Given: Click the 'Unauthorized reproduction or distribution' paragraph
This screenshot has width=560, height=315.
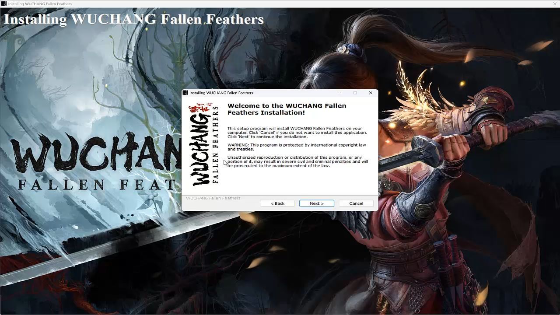Looking at the screenshot, I should click(297, 161).
